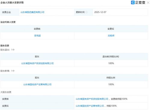The width and height of the screenshot is (150, 110).
Task: Click the 持股比例 column header
Action: [111, 78]
